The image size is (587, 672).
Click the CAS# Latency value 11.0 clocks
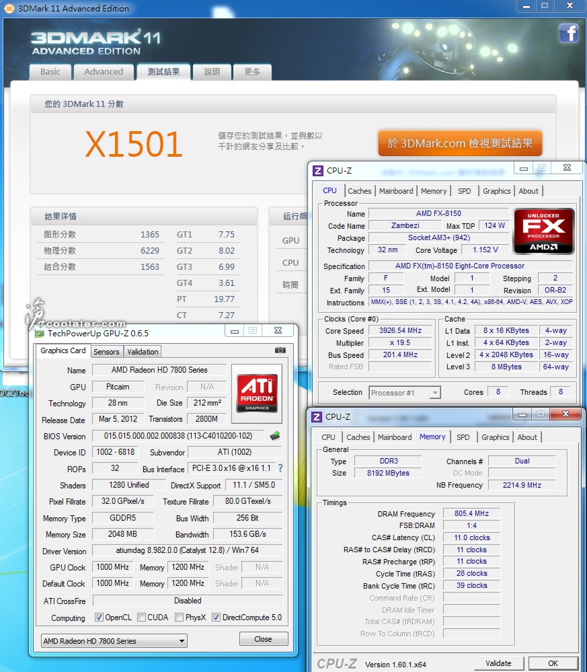point(471,537)
